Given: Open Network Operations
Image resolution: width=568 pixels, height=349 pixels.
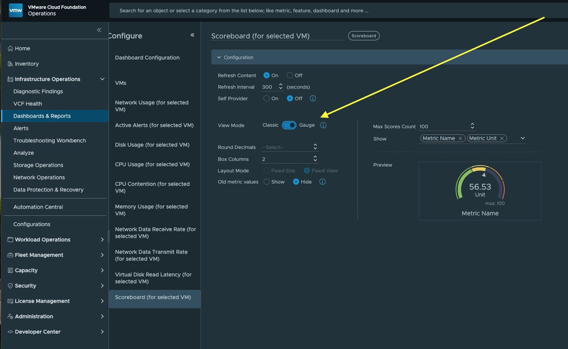Looking at the screenshot, I should [x=39, y=178].
